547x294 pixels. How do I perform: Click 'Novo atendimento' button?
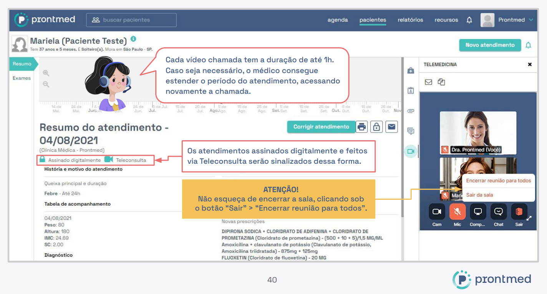point(490,45)
